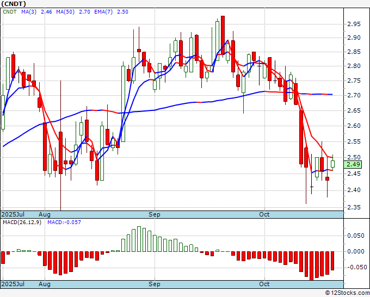Image resolution: width=370 pixels, height=297 pixels.
Task: Click Oct on the price chart axis
Action: pos(264,214)
